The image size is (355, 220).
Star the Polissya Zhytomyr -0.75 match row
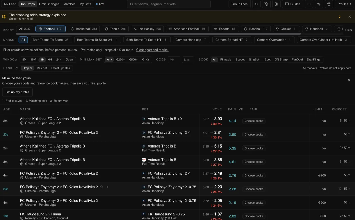(102, 187)
